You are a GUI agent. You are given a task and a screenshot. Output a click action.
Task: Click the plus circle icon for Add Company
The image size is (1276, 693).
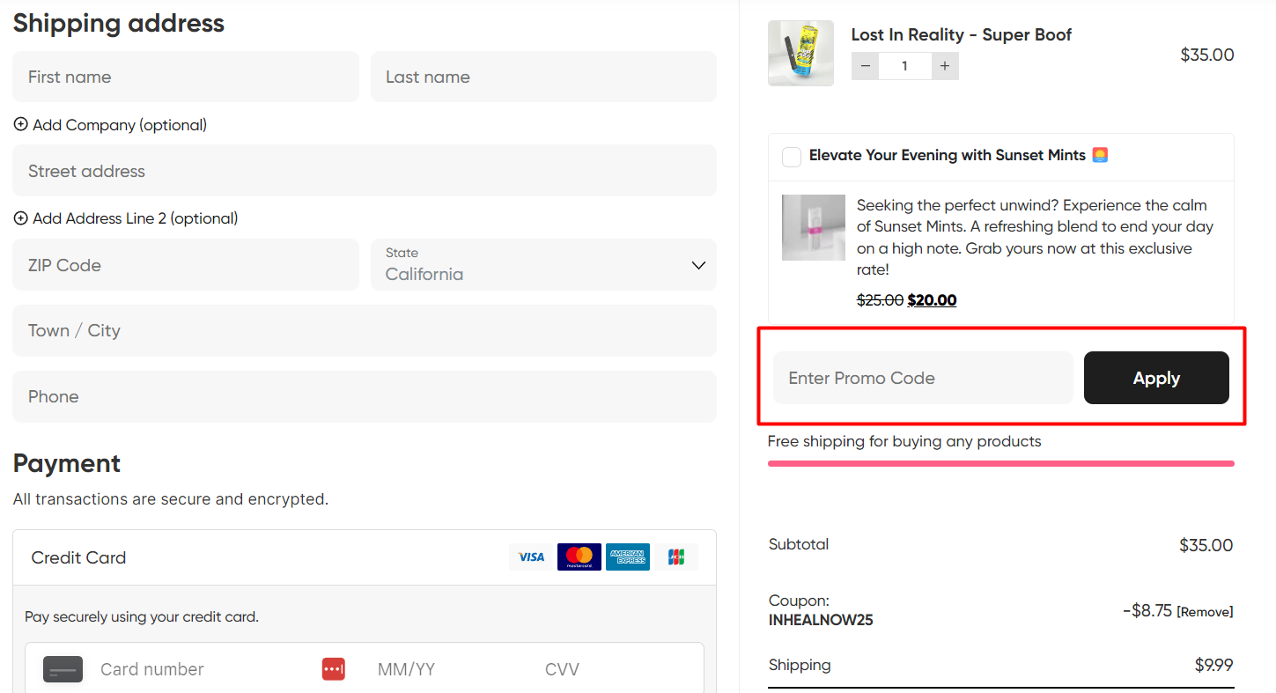click(21, 125)
